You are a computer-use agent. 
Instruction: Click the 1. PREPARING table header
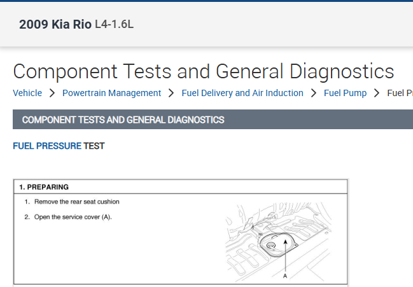point(44,187)
